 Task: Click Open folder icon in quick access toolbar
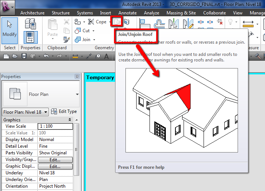pyautogui.click(x=15, y=56)
